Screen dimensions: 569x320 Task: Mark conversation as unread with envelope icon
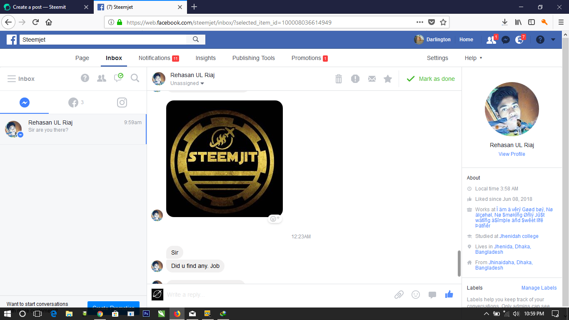click(372, 79)
